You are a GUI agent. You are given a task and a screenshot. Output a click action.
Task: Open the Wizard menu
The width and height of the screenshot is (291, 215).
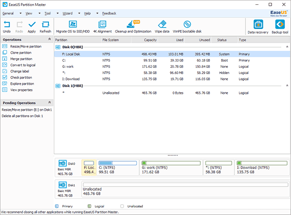coord(67,14)
